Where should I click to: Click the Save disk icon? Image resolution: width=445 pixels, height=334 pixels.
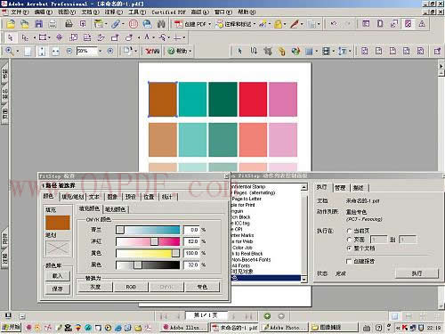[39, 24]
